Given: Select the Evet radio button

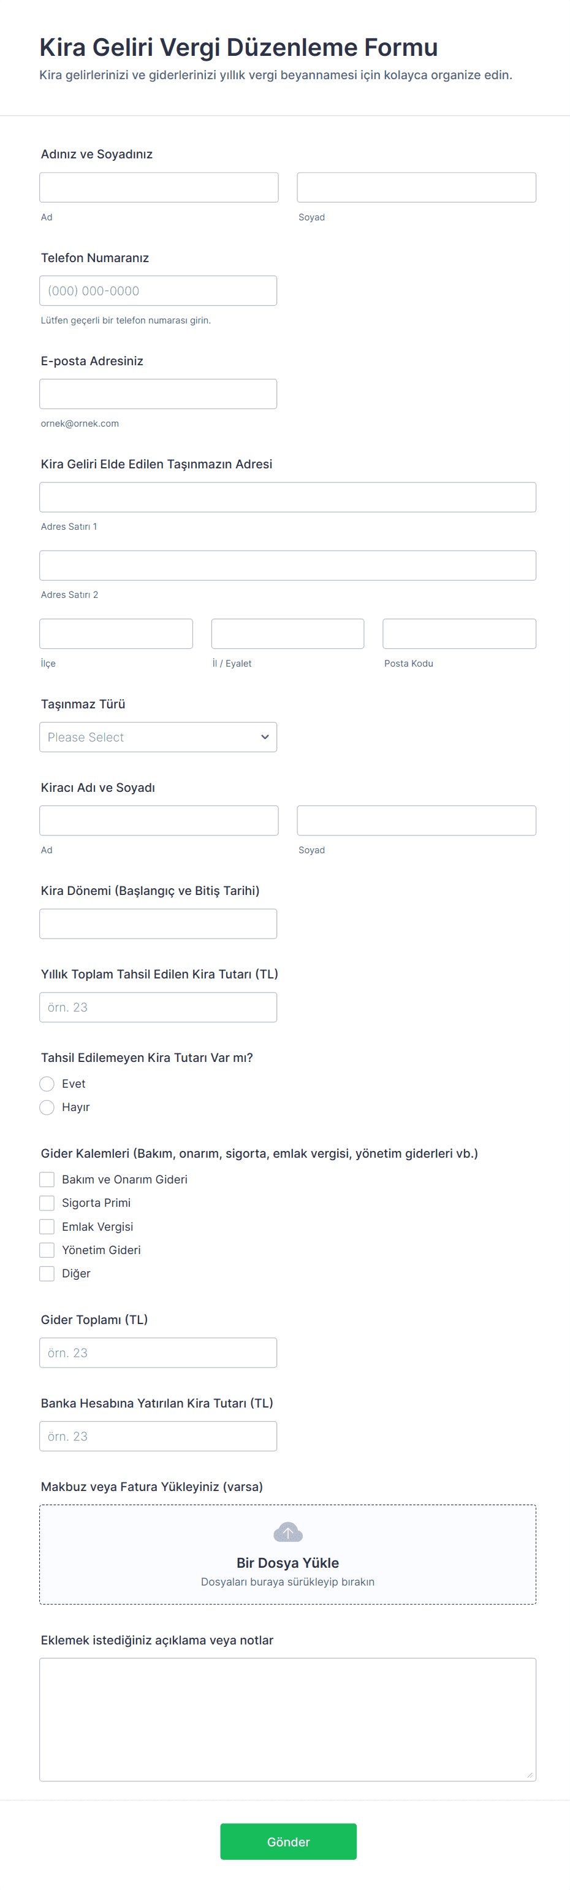Looking at the screenshot, I should click(x=47, y=1083).
